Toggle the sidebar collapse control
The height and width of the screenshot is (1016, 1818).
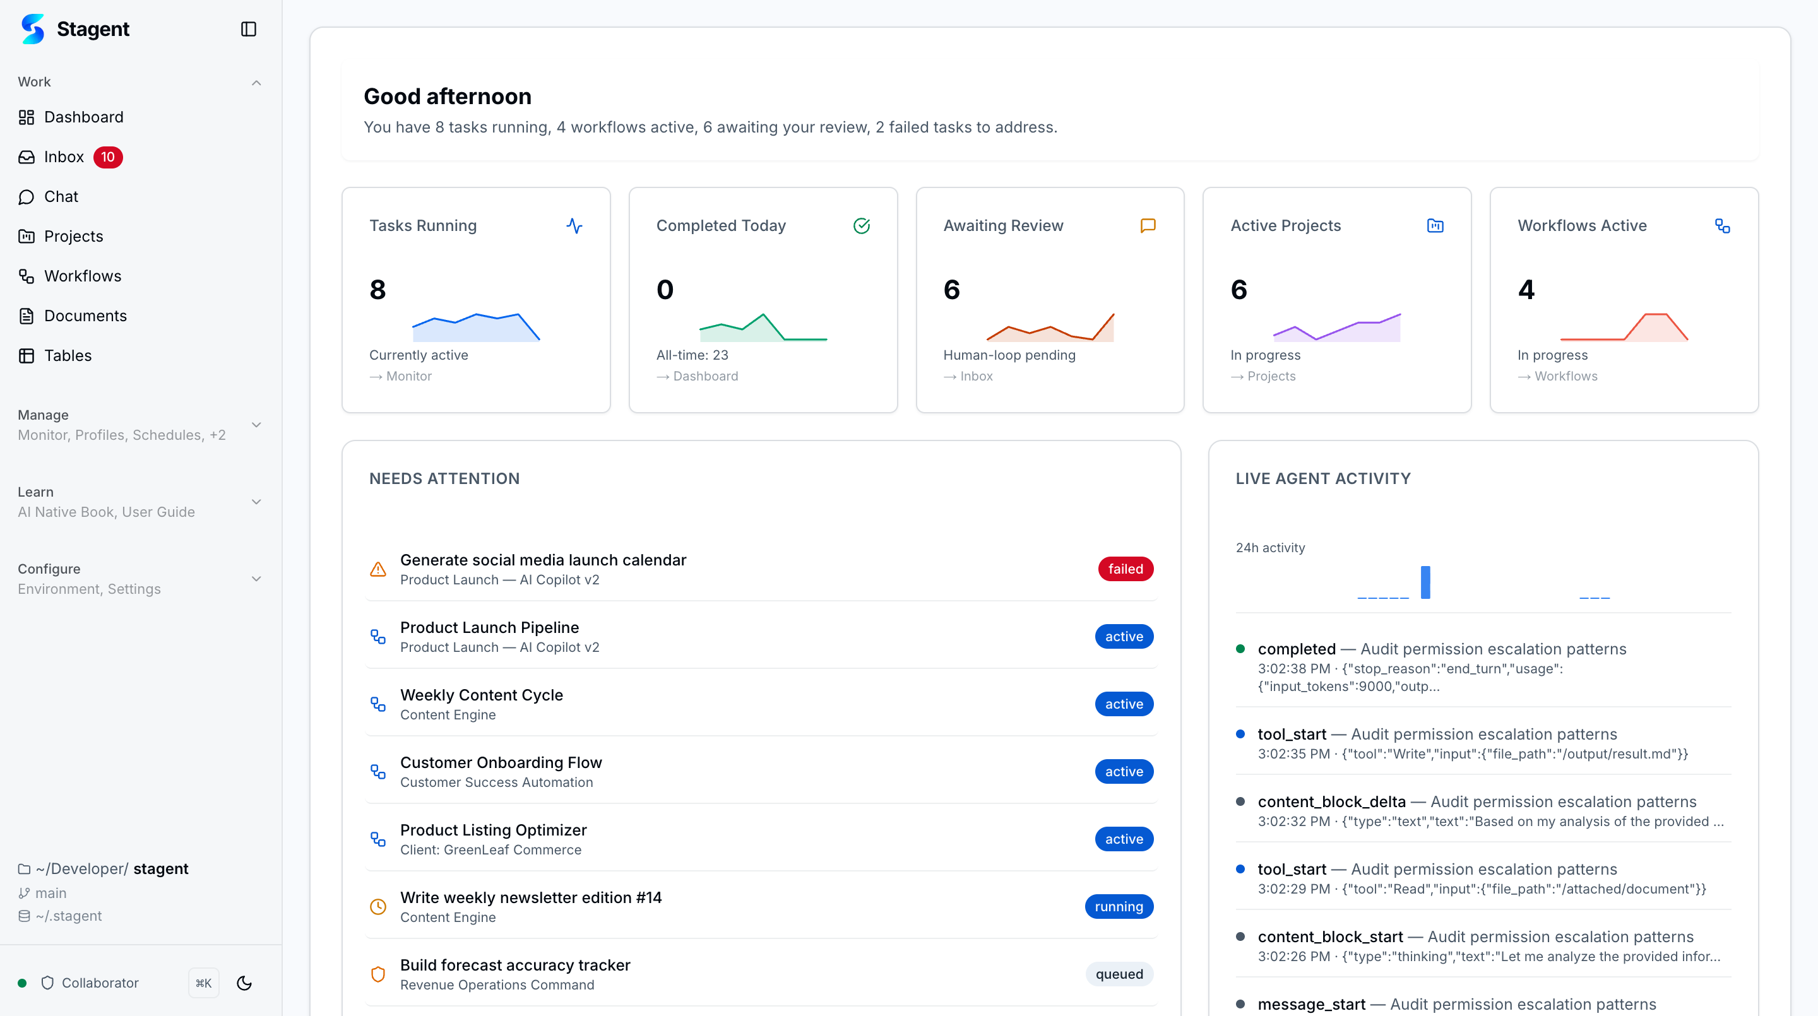point(249,29)
